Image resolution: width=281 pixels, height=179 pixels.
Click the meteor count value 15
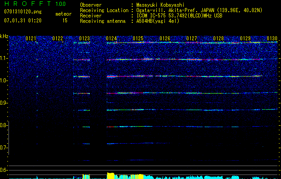[65, 20]
